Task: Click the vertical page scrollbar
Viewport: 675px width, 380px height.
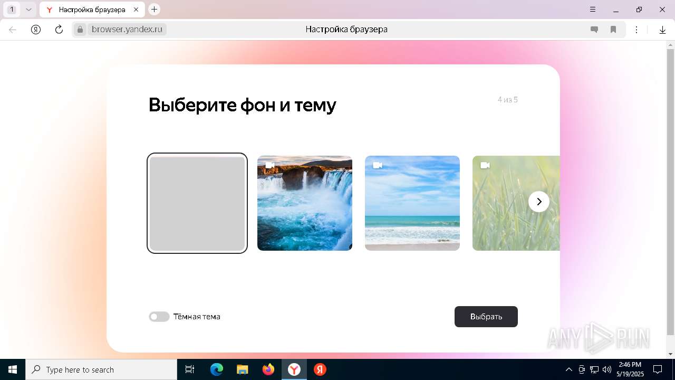Action: point(670,192)
